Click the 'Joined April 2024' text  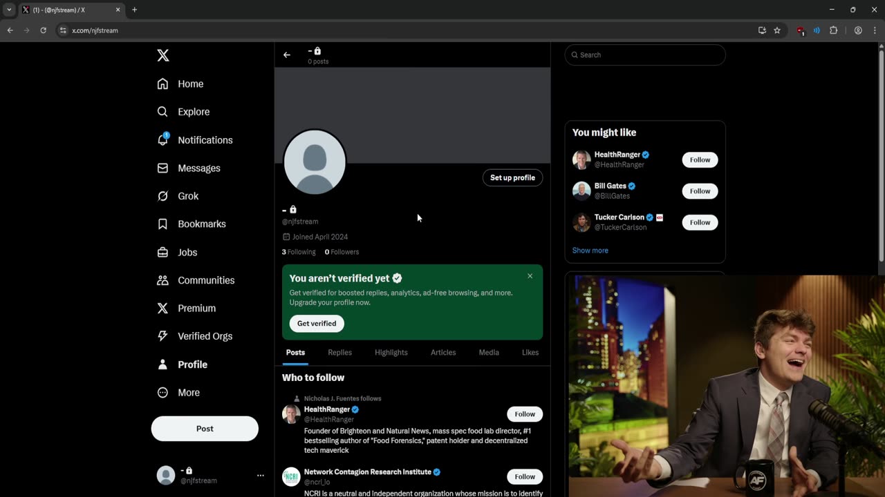(x=320, y=237)
